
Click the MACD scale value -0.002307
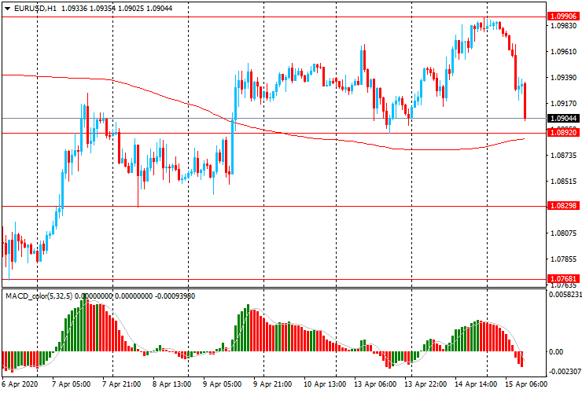click(x=565, y=372)
